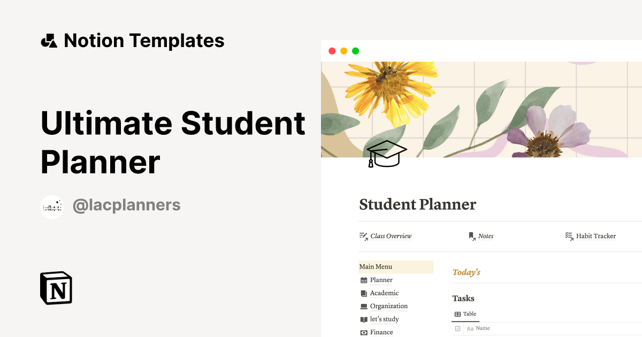Click the Organization laptop icon
642x337 pixels.
point(363,306)
